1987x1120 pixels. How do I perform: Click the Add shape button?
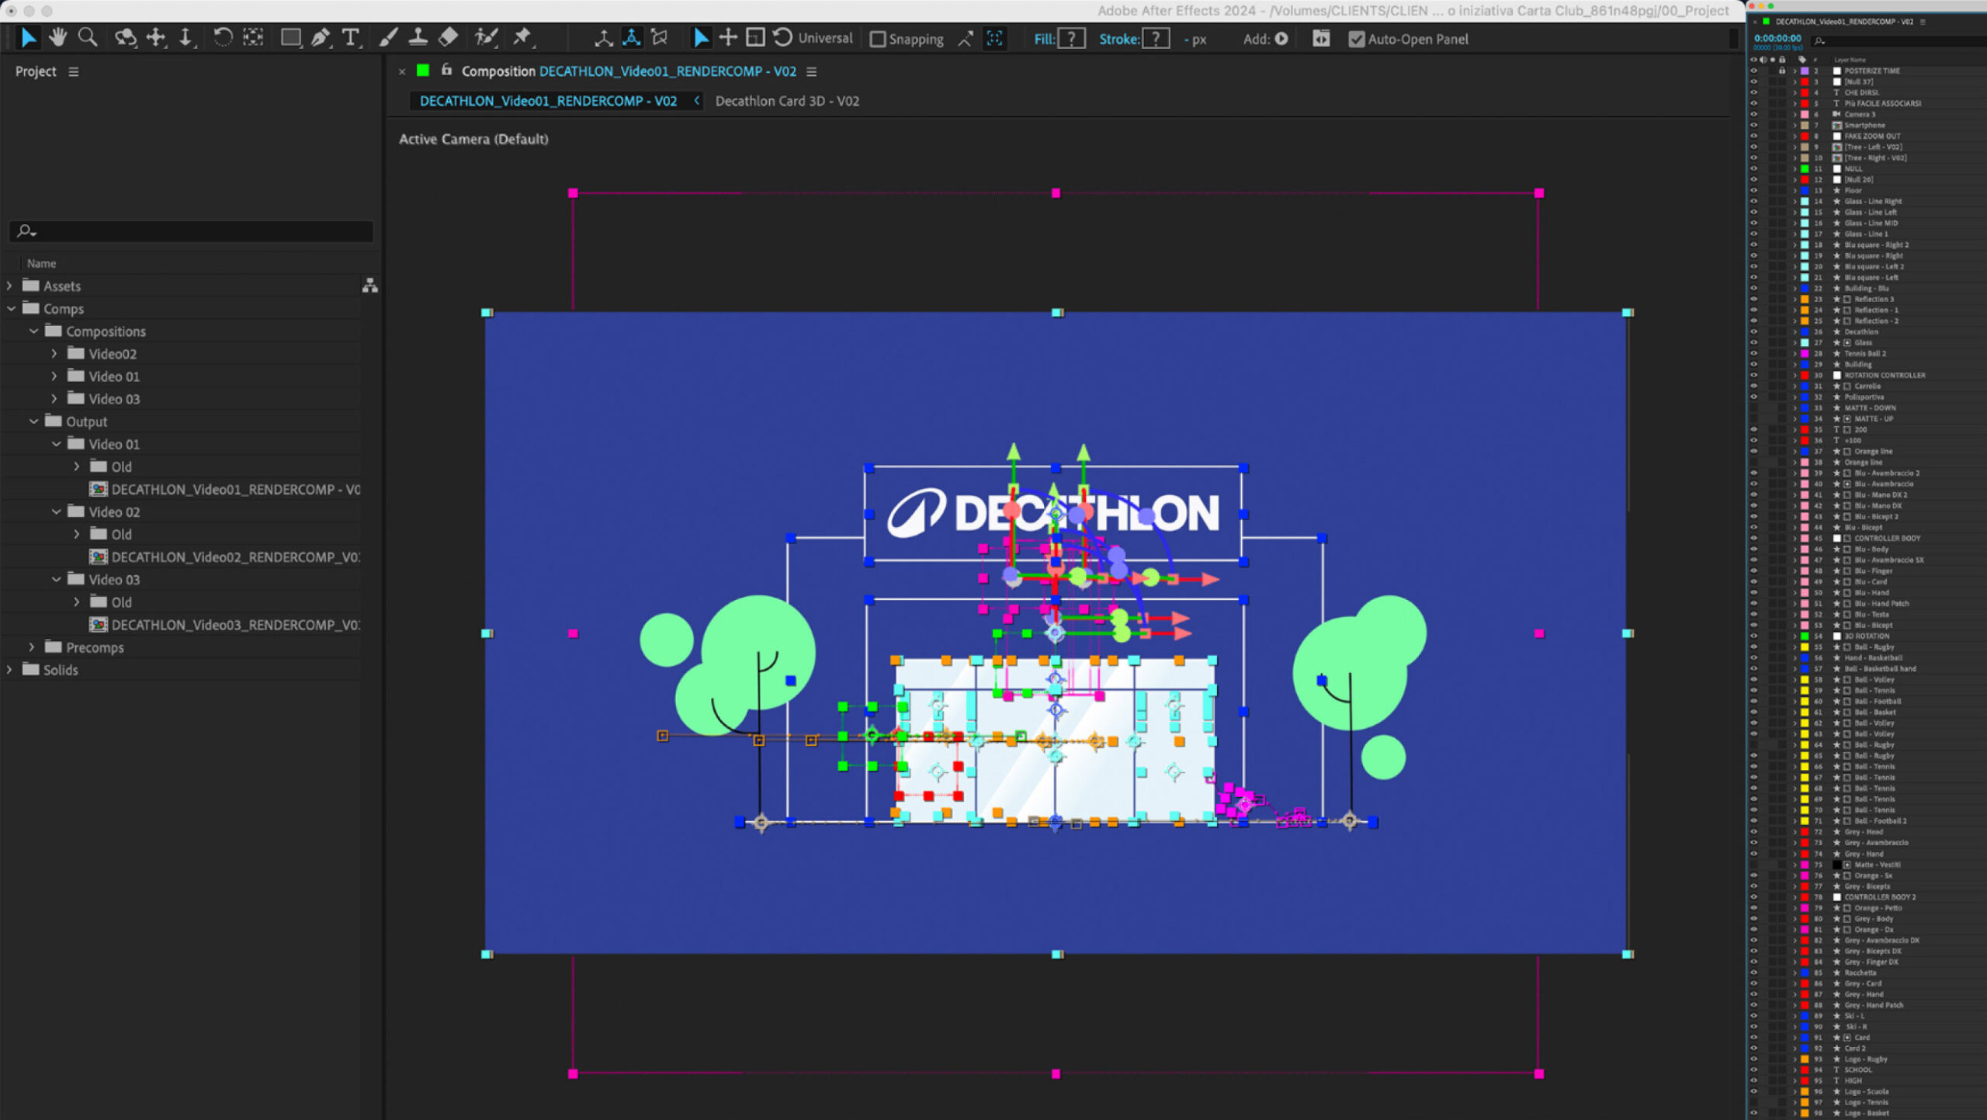[1281, 39]
